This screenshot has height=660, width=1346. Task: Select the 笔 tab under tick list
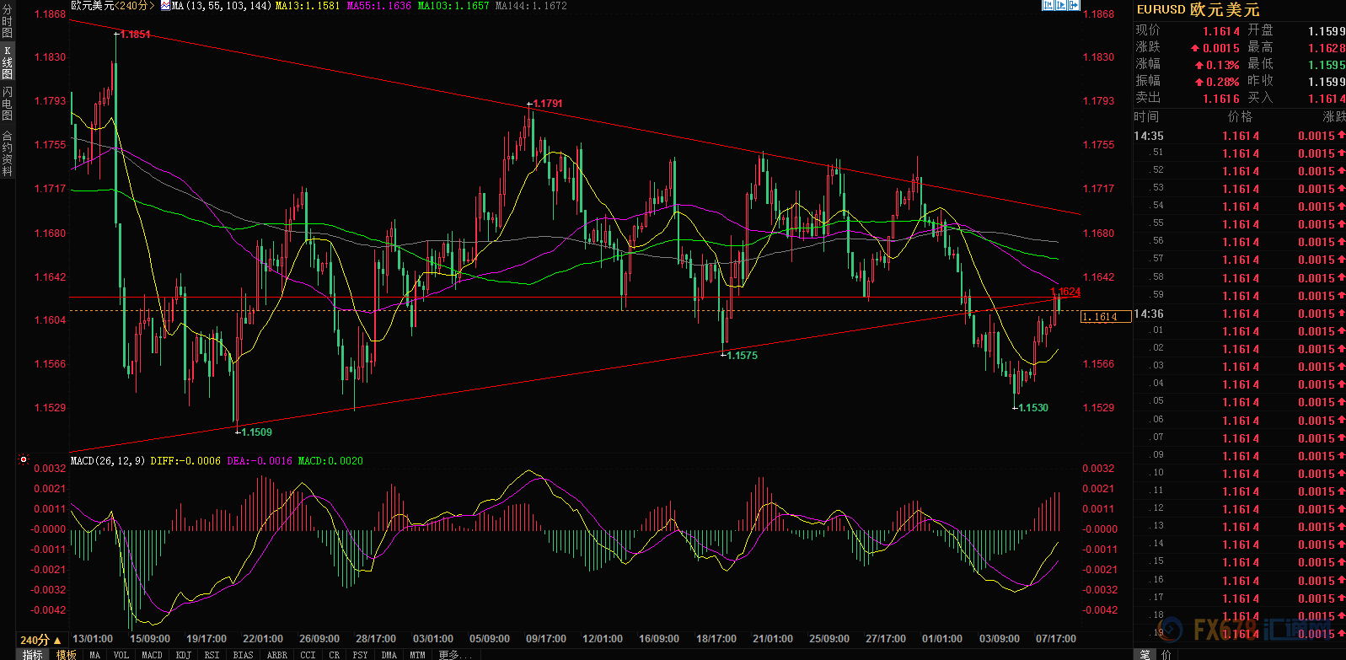1145,654
